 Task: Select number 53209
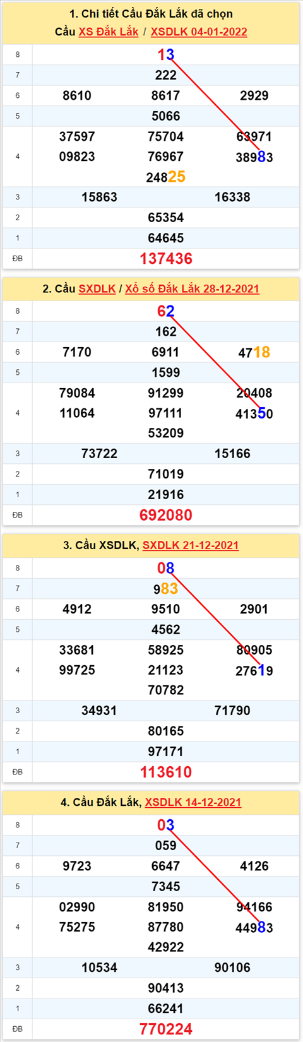coord(166,433)
